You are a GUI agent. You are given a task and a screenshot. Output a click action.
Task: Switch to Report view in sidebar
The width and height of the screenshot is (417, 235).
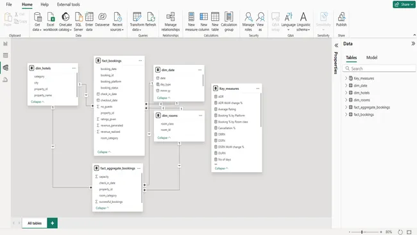click(x=5, y=44)
